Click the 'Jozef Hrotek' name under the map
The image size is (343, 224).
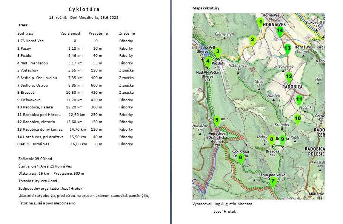[225, 211]
